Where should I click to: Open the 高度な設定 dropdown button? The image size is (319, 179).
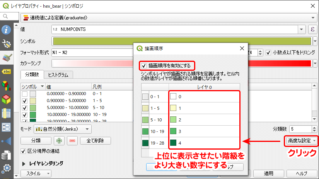tap(302, 141)
